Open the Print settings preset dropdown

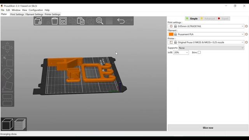[x=206, y=26]
